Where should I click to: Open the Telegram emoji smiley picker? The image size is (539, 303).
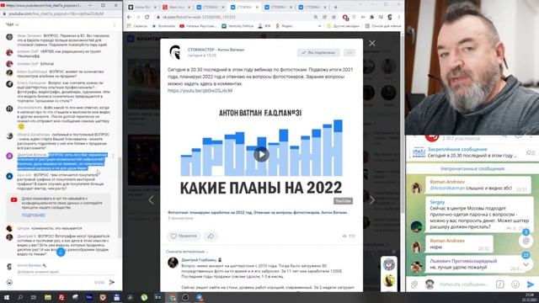(x=515, y=284)
